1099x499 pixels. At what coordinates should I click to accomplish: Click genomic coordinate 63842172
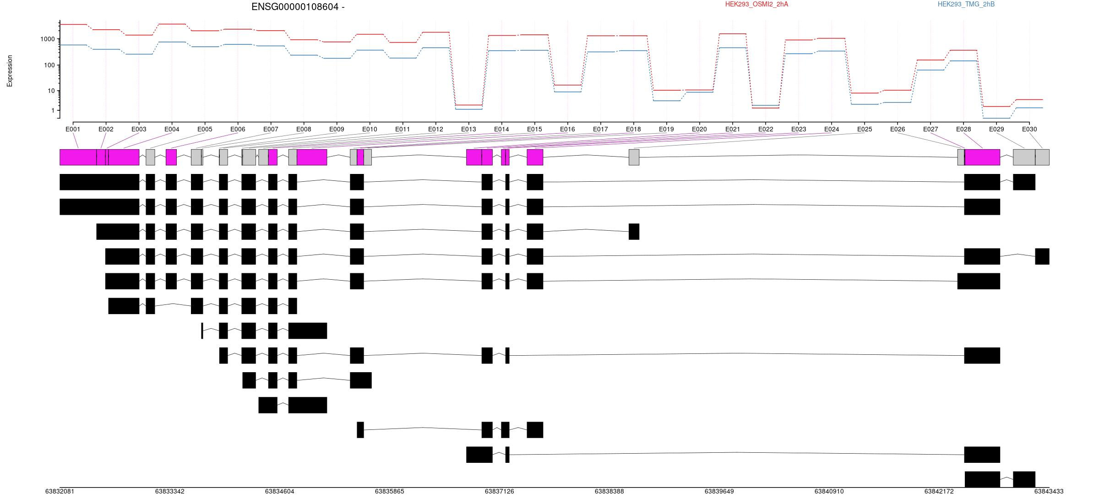[x=939, y=491]
